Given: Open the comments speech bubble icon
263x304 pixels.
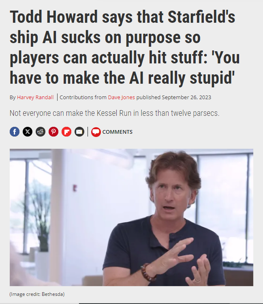Looking at the screenshot, I should [96, 132].
